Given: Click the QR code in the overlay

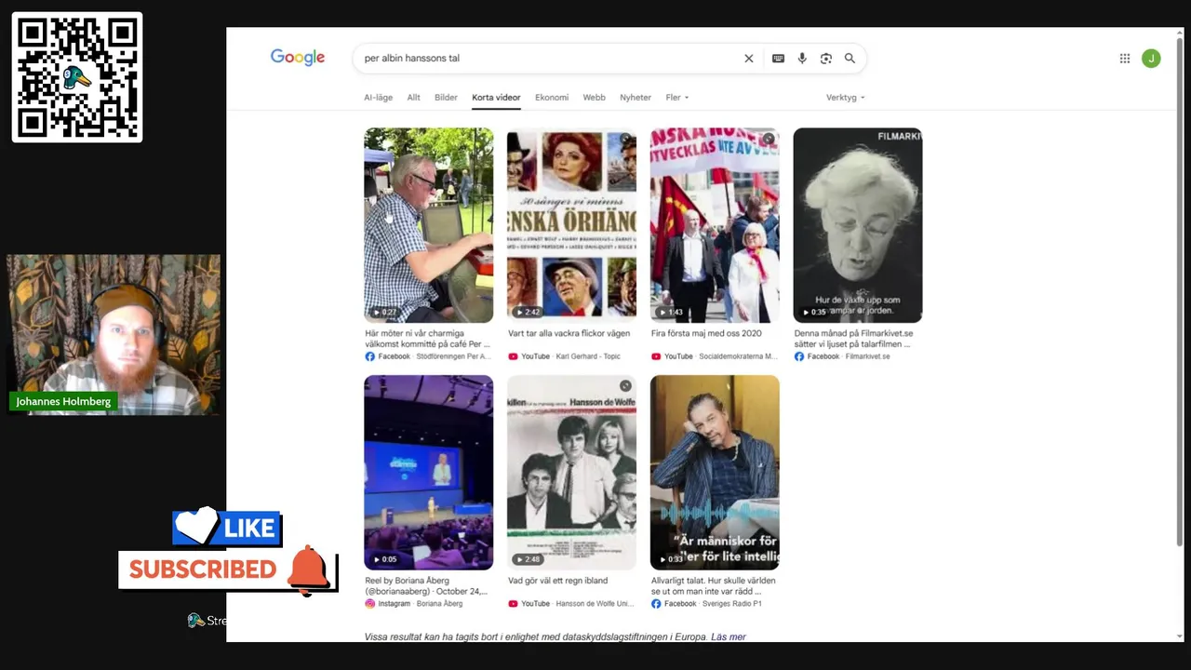Looking at the screenshot, I should (77, 77).
